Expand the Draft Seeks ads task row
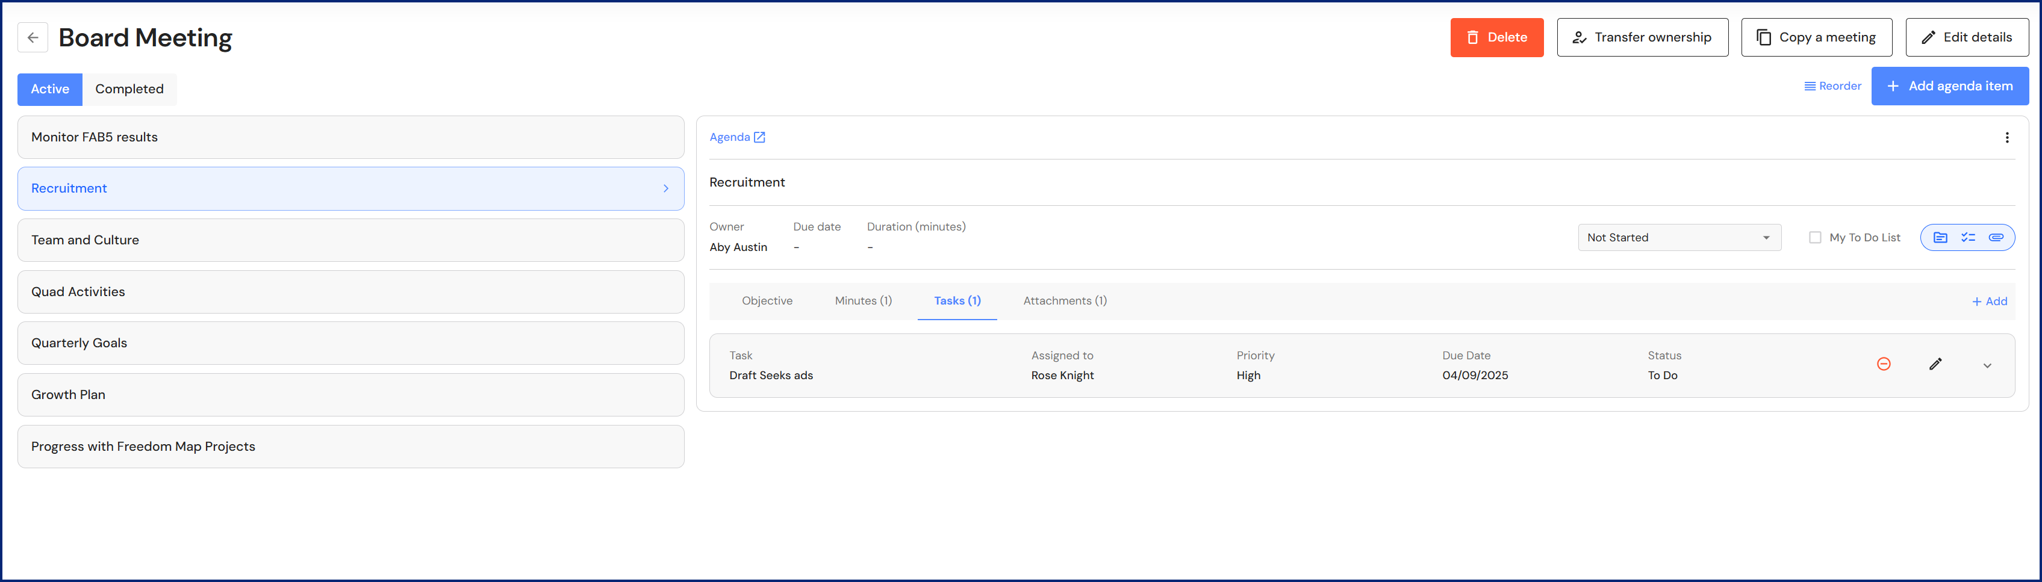 pos(1987,365)
